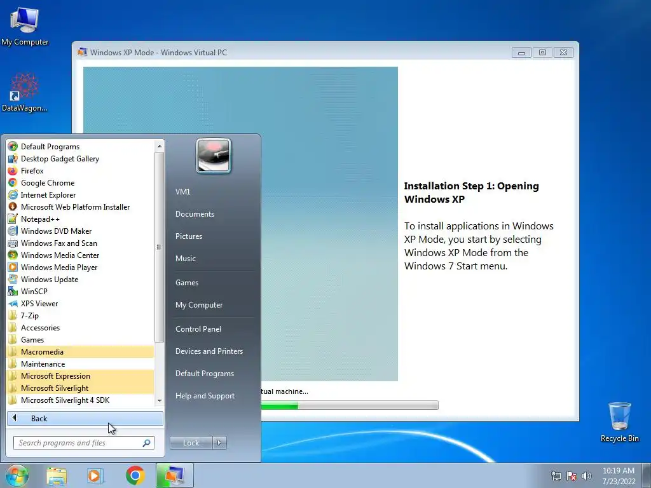
Task: Click the XP Mode installation progress bar
Action: [350, 405]
